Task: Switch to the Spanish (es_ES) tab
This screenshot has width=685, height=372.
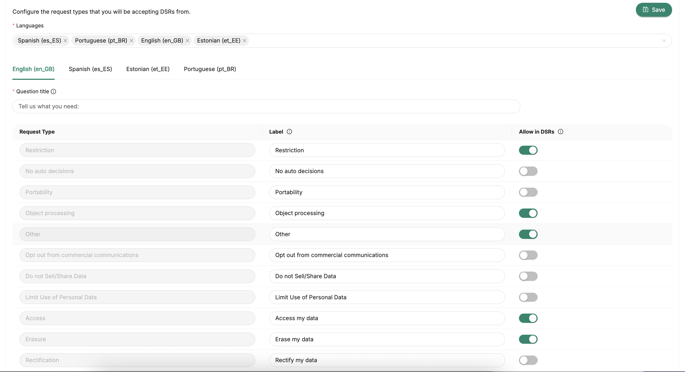Action: tap(90, 69)
